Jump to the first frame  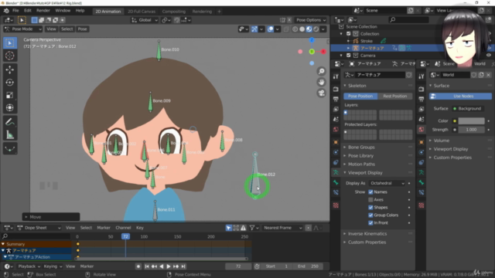(x=147, y=266)
